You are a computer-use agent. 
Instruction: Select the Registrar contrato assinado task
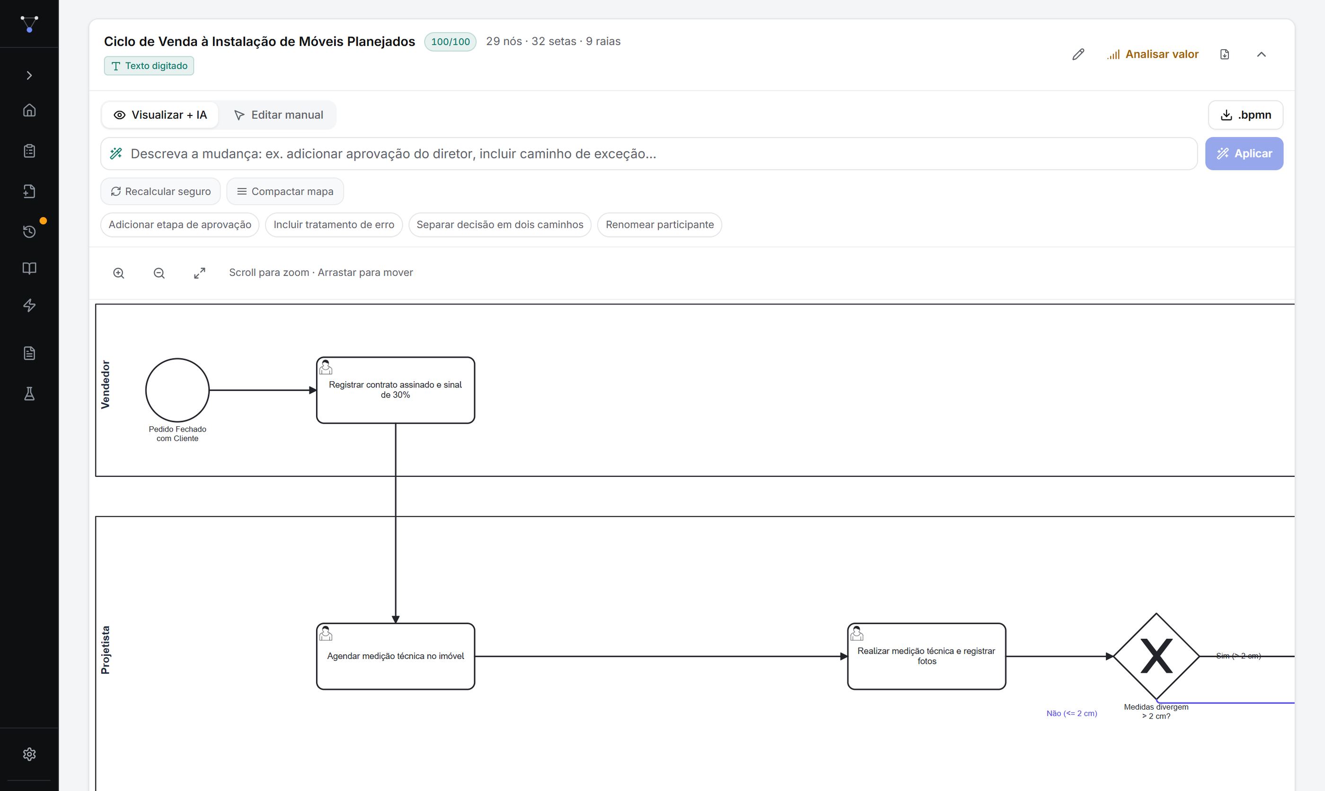tap(396, 390)
